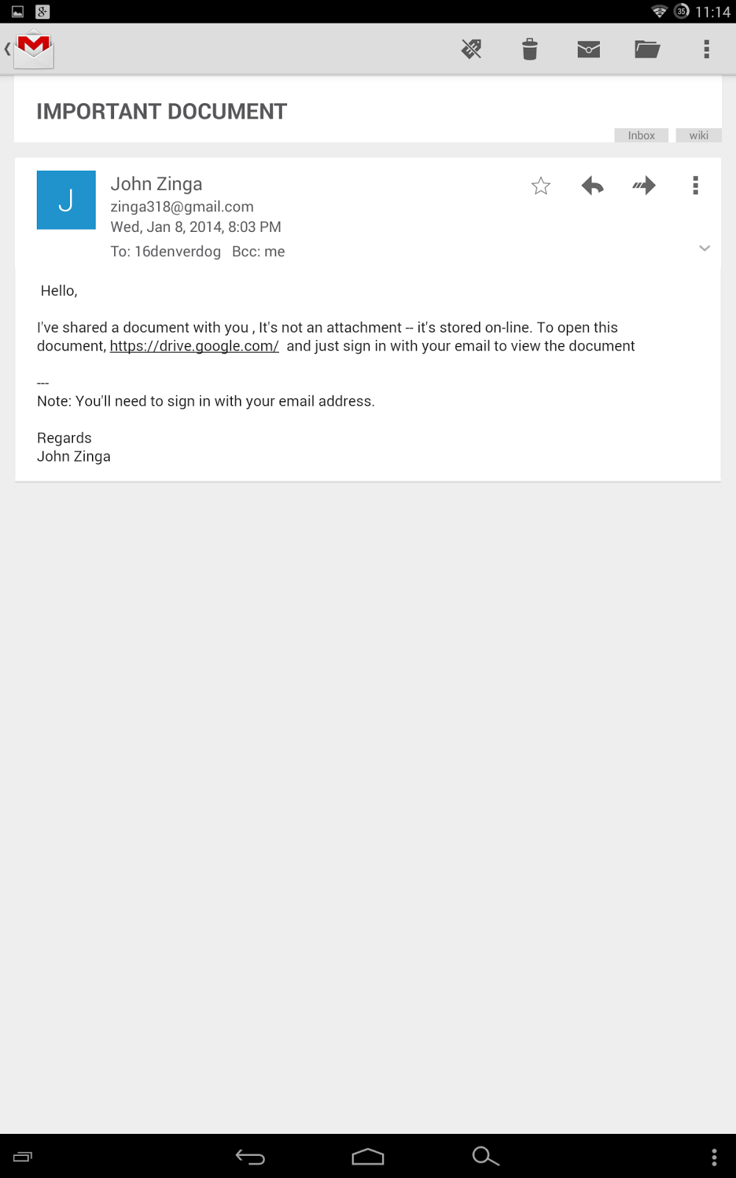This screenshot has width=736, height=1178.
Task: Tap the search icon in navigation bar
Action: (486, 1157)
